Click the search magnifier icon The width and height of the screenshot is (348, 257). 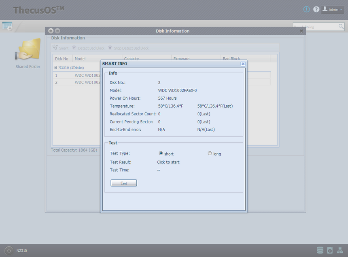341,27
